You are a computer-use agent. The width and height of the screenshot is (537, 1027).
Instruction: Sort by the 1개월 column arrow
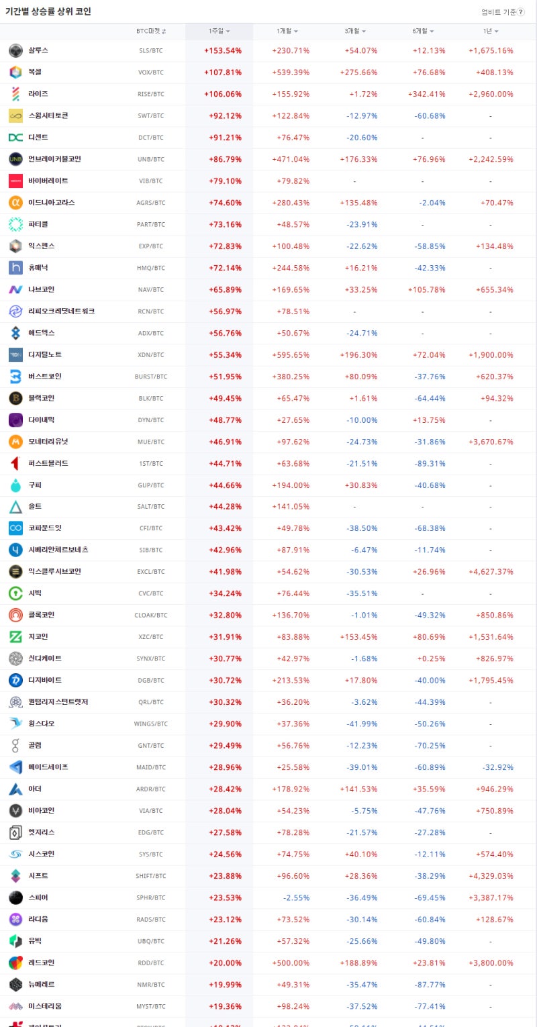click(296, 32)
